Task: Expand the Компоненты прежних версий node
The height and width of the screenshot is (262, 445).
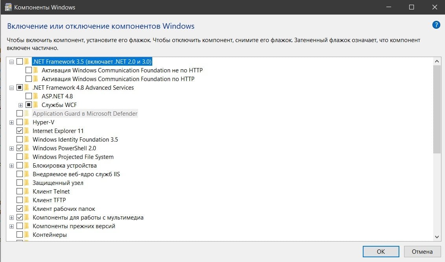Action: click(12, 226)
